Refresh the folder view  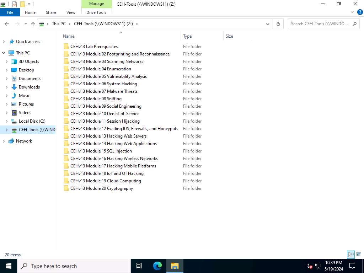(x=278, y=24)
